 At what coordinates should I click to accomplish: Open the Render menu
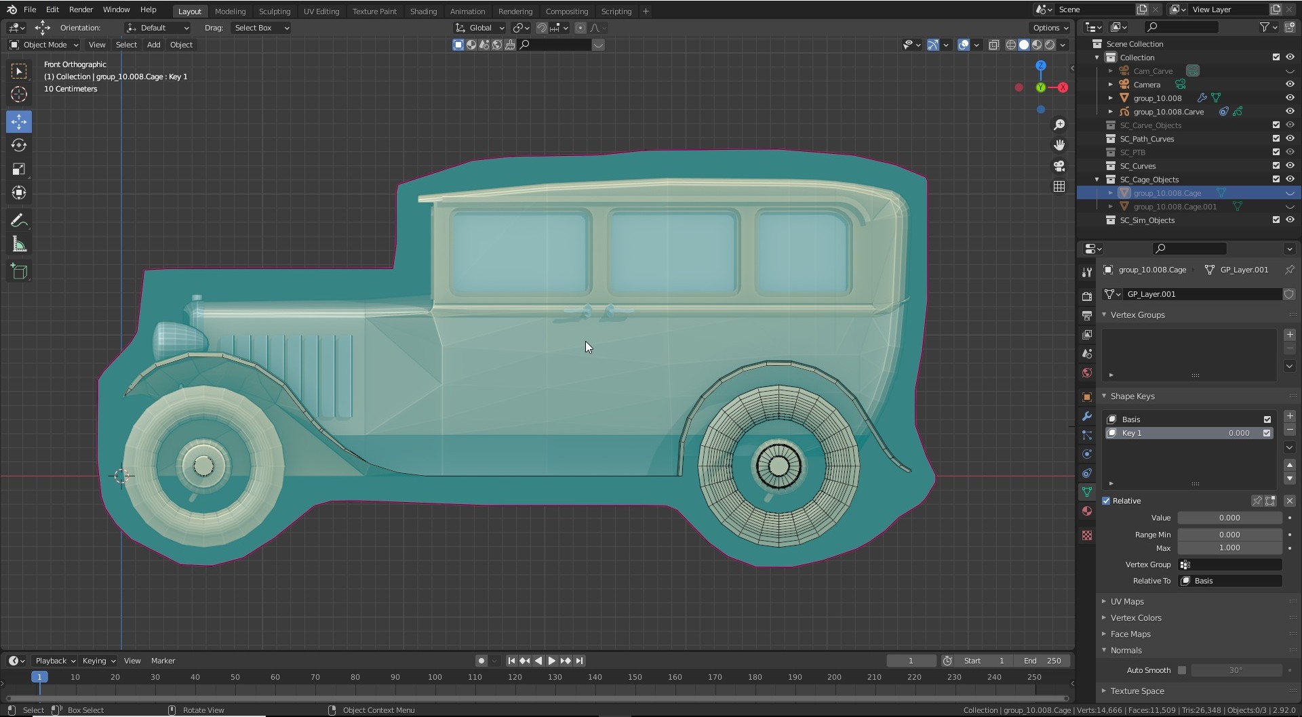tap(81, 9)
